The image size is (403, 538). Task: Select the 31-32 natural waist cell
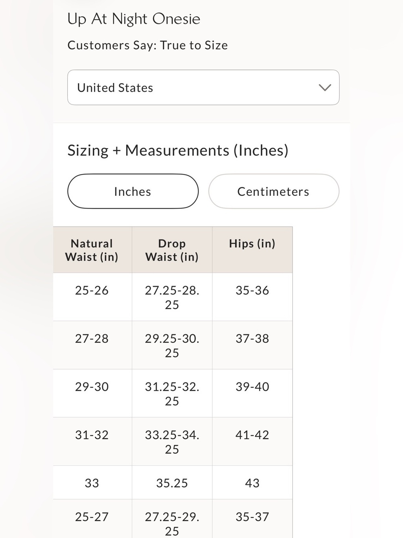pyautogui.click(x=92, y=442)
